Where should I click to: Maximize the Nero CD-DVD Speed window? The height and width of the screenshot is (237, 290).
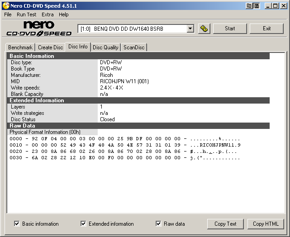tap(275, 6)
